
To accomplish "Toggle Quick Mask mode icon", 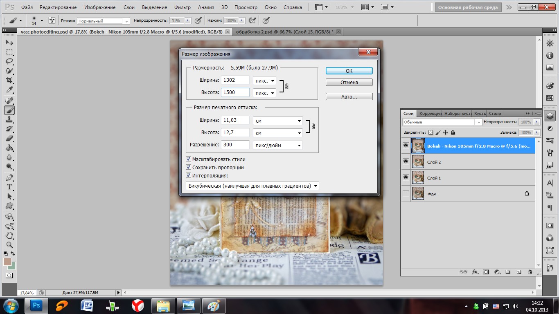I will pos(9,276).
